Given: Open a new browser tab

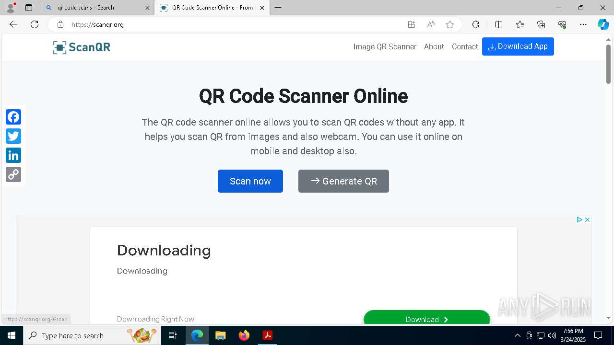Looking at the screenshot, I should pyautogui.click(x=278, y=8).
